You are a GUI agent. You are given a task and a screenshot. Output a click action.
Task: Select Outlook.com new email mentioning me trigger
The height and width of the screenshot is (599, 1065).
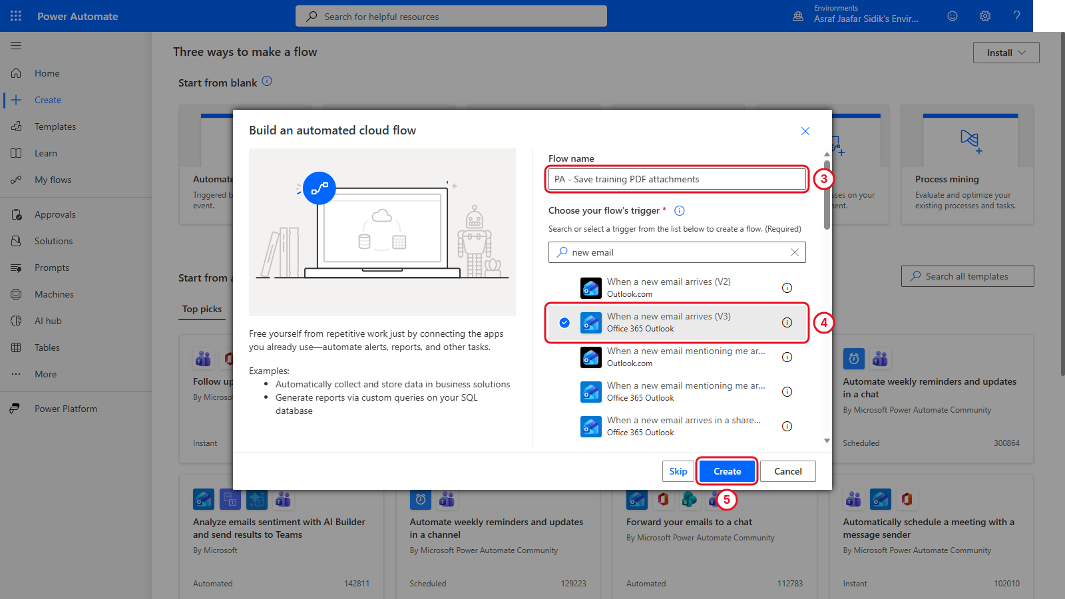(x=677, y=357)
